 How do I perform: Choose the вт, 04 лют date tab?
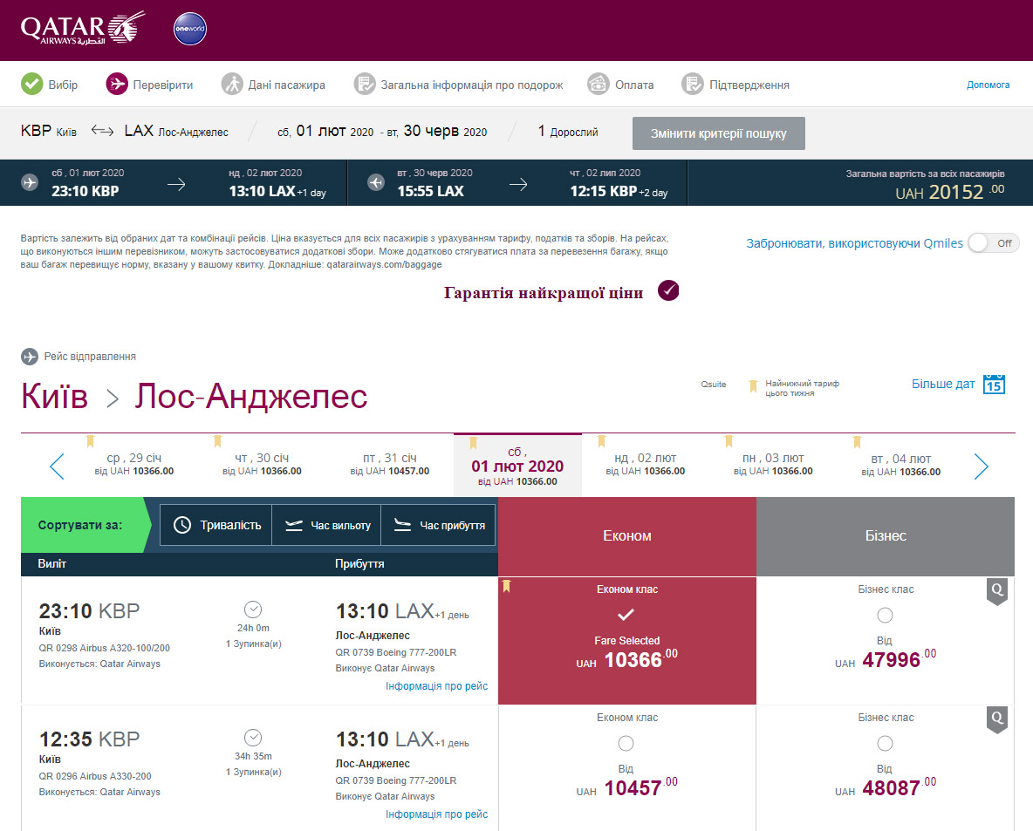(900, 464)
